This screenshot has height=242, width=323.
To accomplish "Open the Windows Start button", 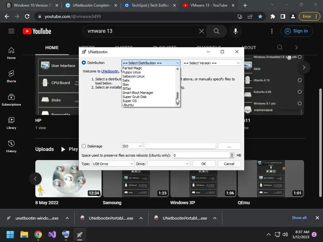I will tap(10, 234).
